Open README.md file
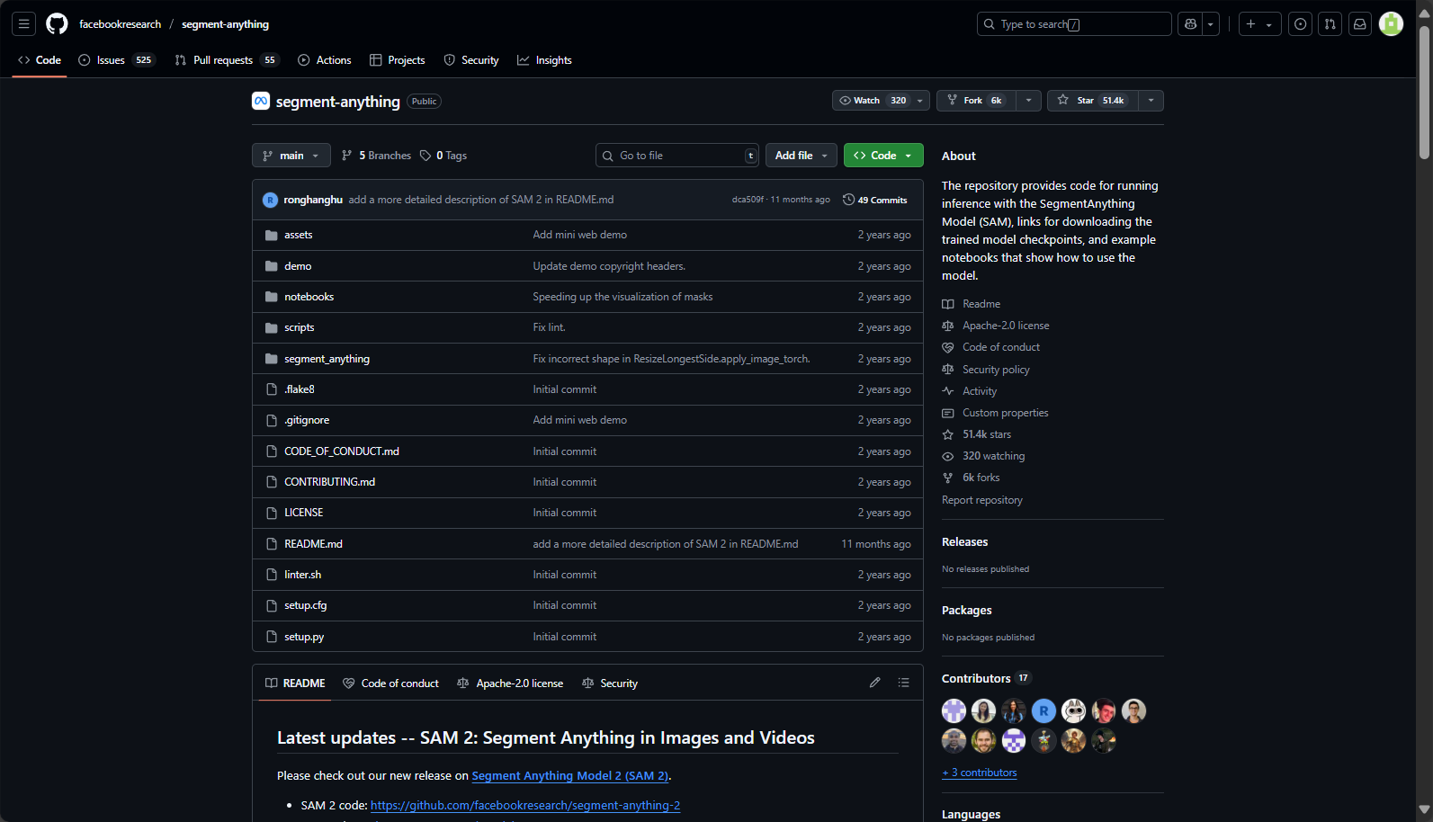Image resolution: width=1433 pixels, height=822 pixels. [314, 544]
